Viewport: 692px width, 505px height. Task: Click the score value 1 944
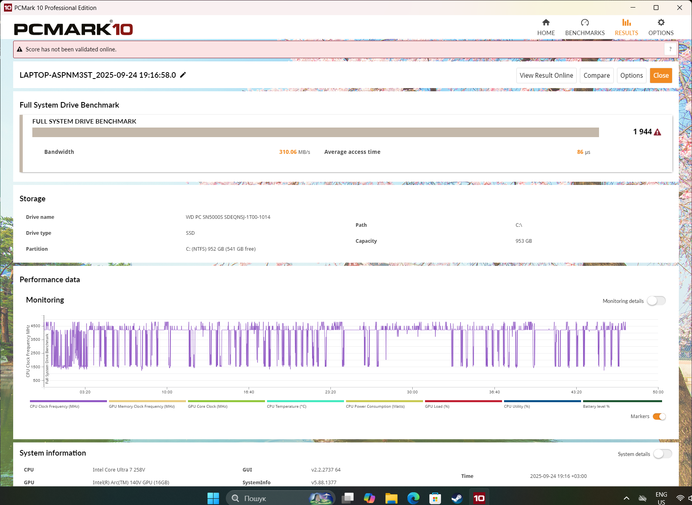tap(642, 132)
